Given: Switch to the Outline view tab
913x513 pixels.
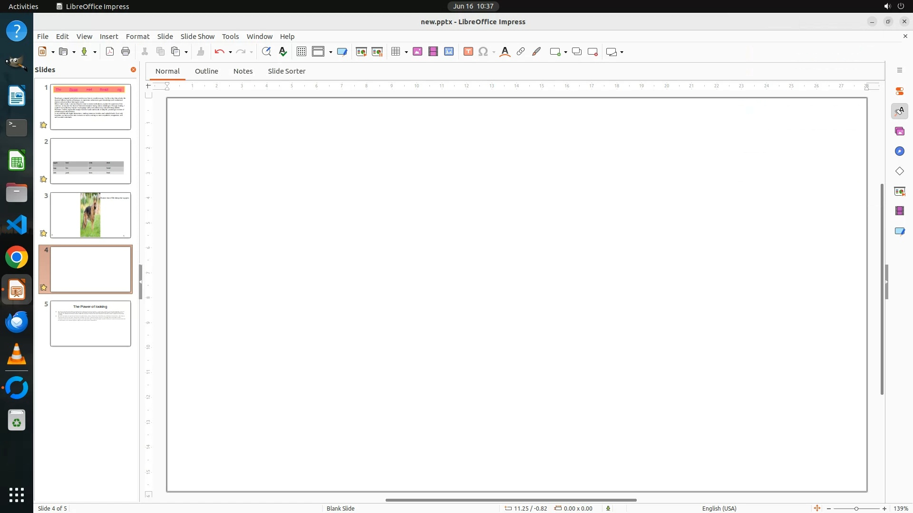Looking at the screenshot, I should click(x=206, y=71).
